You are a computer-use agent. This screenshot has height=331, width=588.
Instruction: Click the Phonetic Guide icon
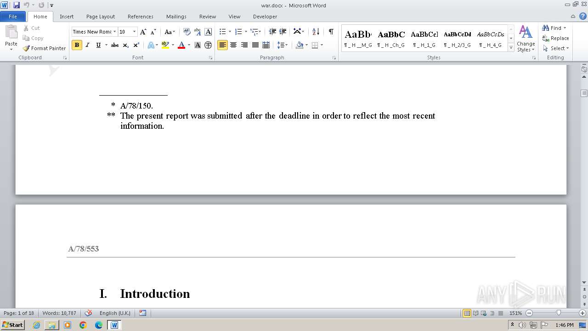pyautogui.click(x=198, y=32)
